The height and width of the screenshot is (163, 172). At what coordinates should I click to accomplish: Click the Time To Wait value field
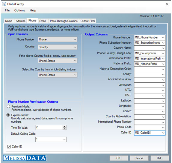49,127
